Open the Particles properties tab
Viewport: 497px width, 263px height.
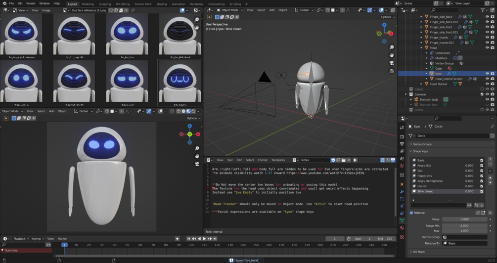tap(402, 199)
